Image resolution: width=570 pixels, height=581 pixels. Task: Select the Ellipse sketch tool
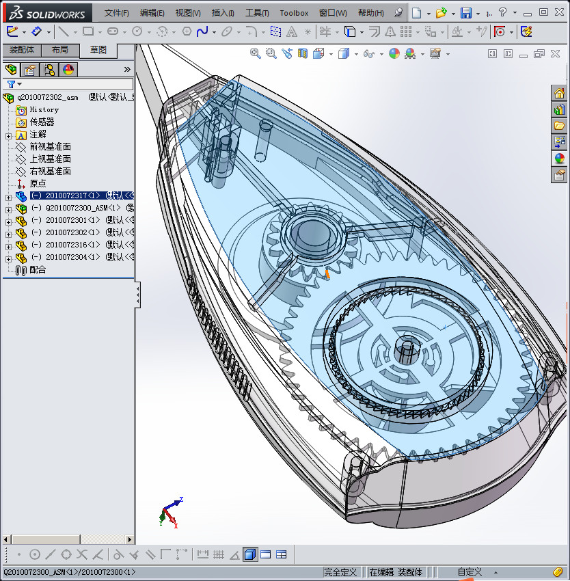coord(226,31)
